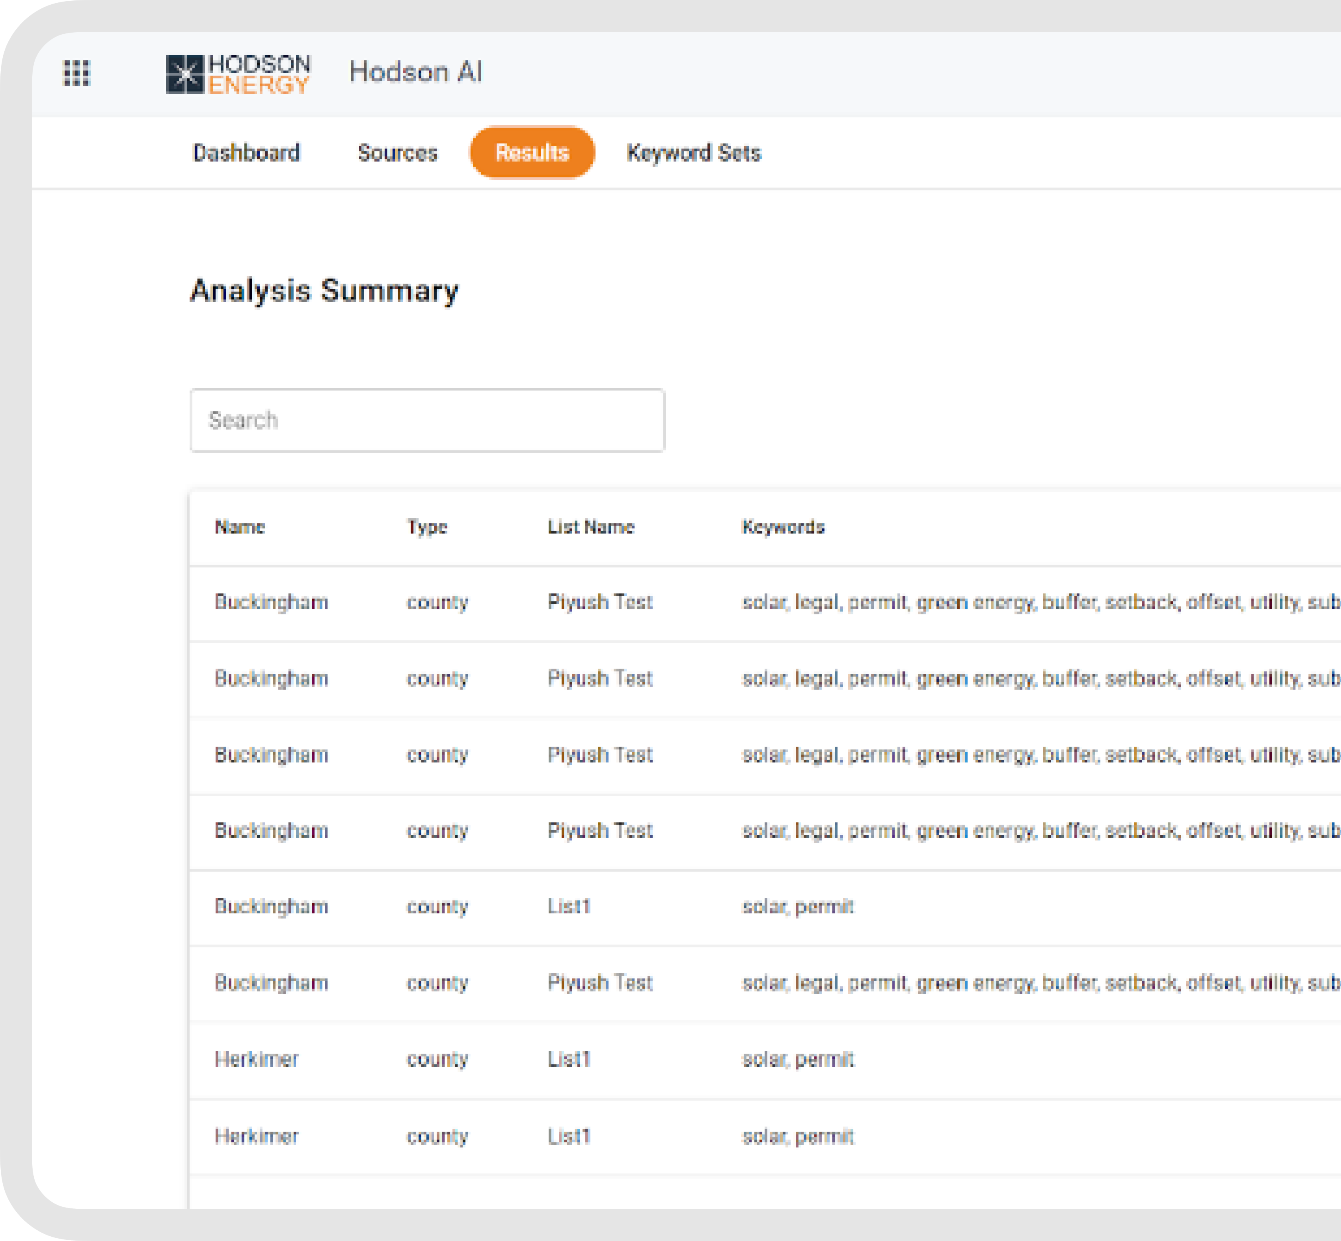Sort table by the Name column header
Screen dimensions: 1341x1241
240,527
